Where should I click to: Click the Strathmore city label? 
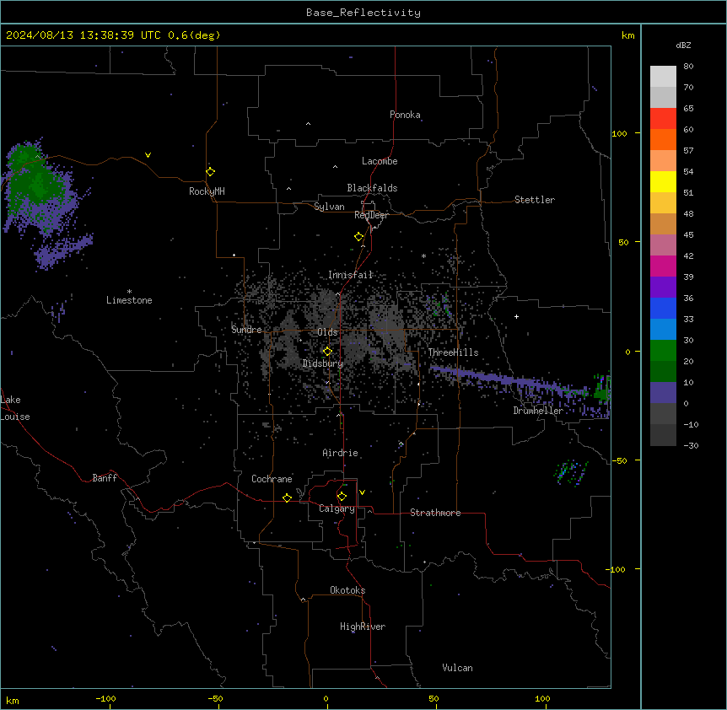tap(435, 513)
